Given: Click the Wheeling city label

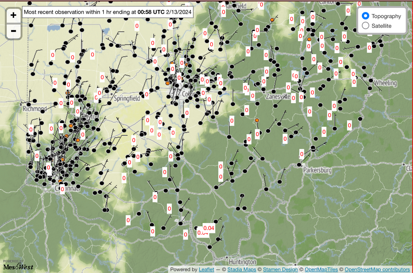Looking at the screenshot, I should 385,83.
